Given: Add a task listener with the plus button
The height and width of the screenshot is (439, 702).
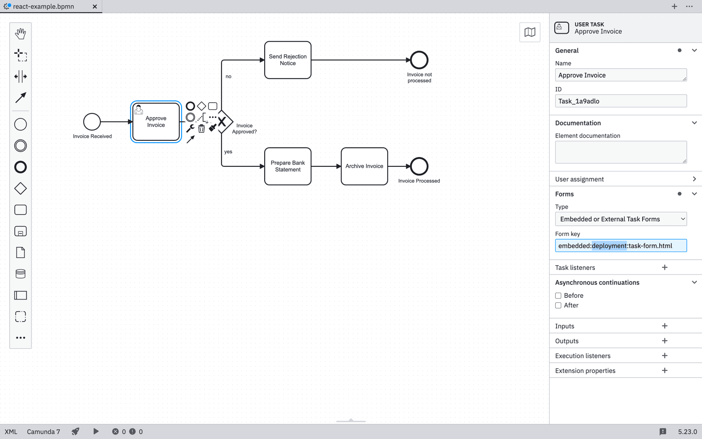Looking at the screenshot, I should click(664, 267).
